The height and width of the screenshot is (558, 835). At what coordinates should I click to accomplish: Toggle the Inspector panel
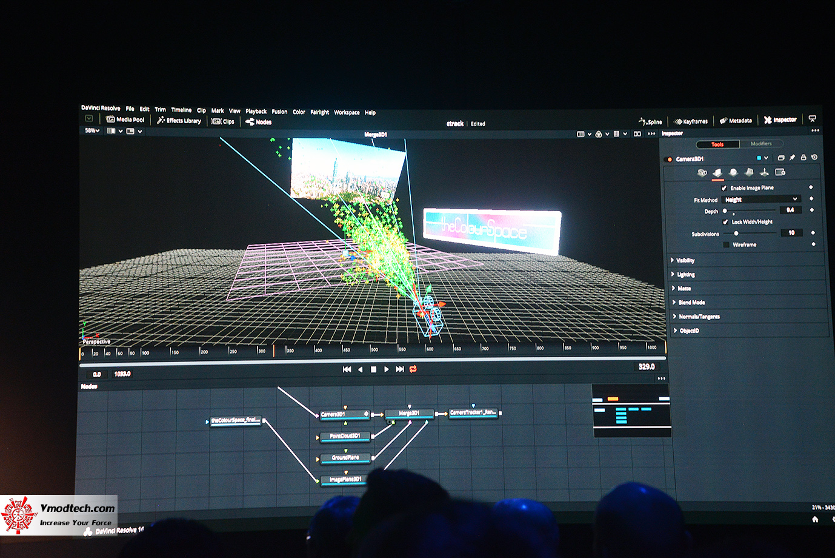click(x=780, y=119)
